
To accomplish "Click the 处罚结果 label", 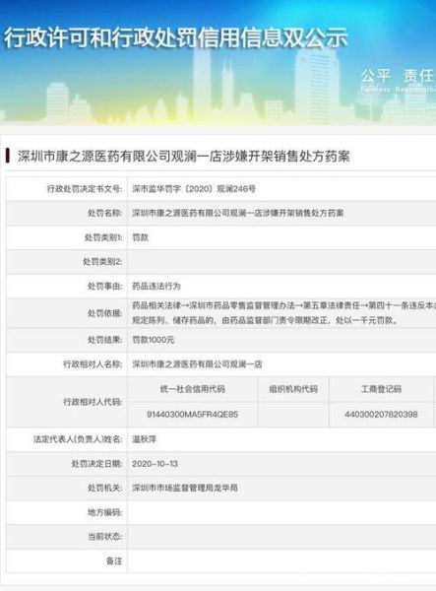I will pos(104,340).
